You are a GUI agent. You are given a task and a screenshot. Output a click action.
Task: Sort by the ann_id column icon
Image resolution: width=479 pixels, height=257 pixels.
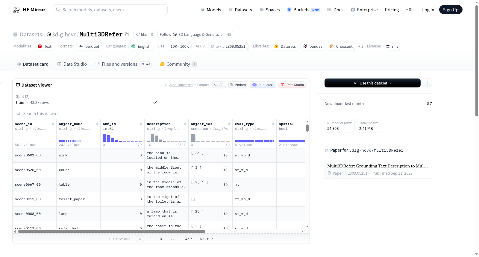141,124
